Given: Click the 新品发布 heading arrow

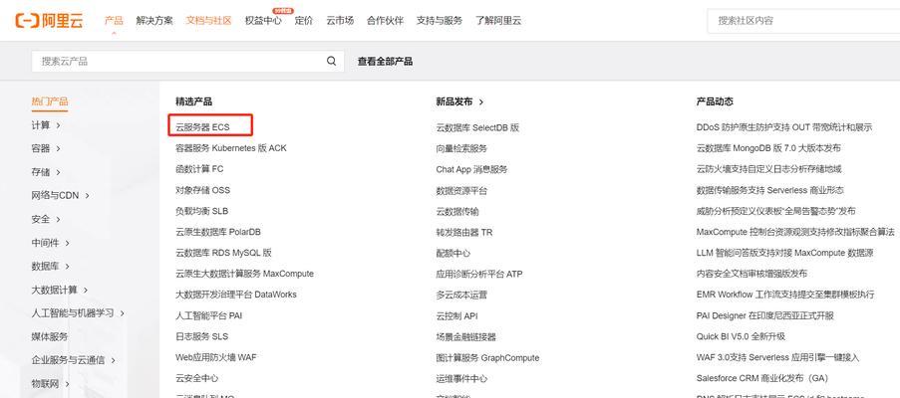Looking at the screenshot, I should click(x=481, y=101).
